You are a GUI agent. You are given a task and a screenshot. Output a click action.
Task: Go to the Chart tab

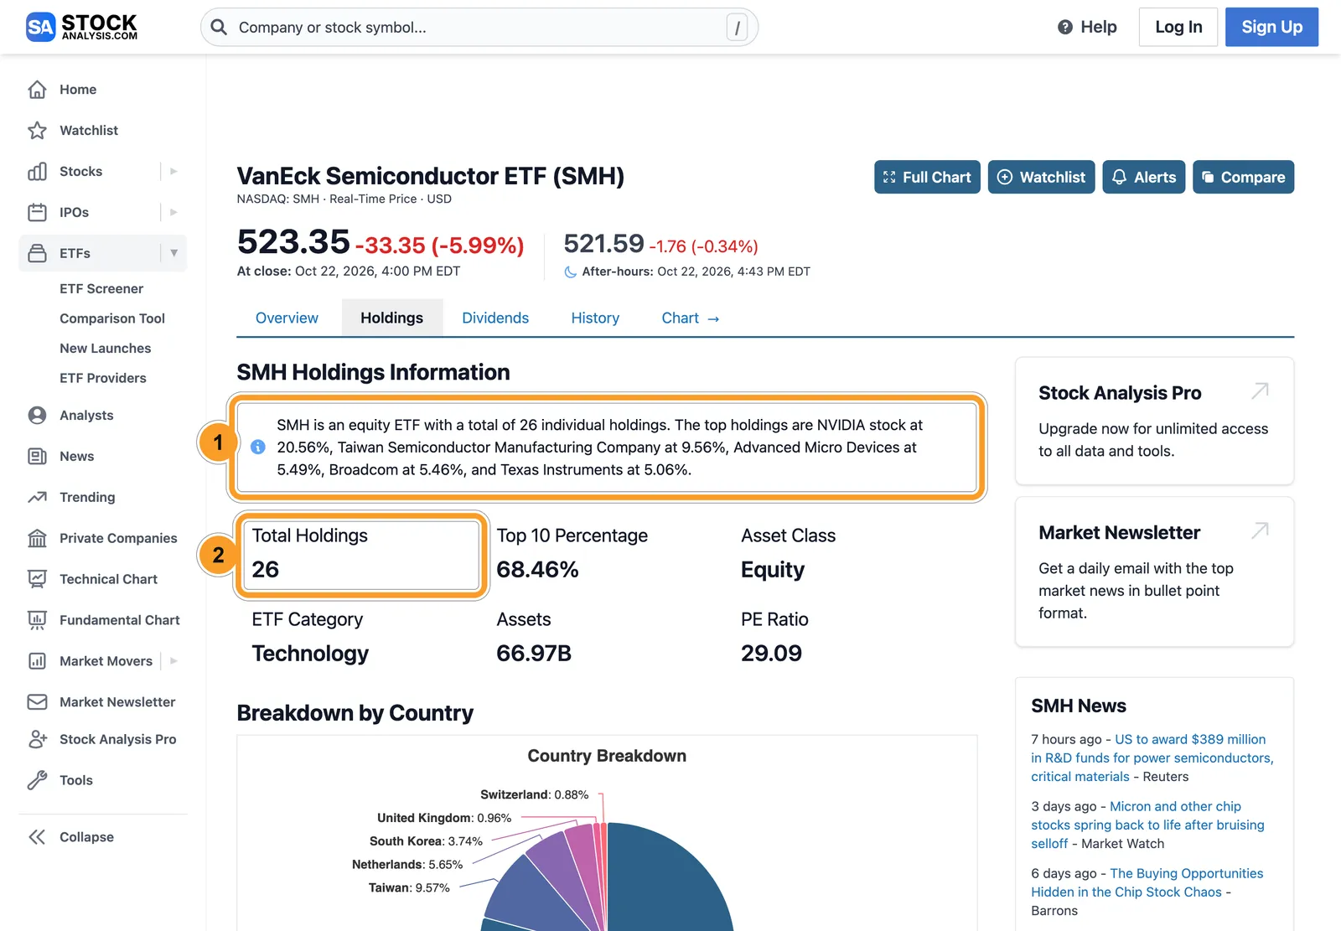pos(691,318)
